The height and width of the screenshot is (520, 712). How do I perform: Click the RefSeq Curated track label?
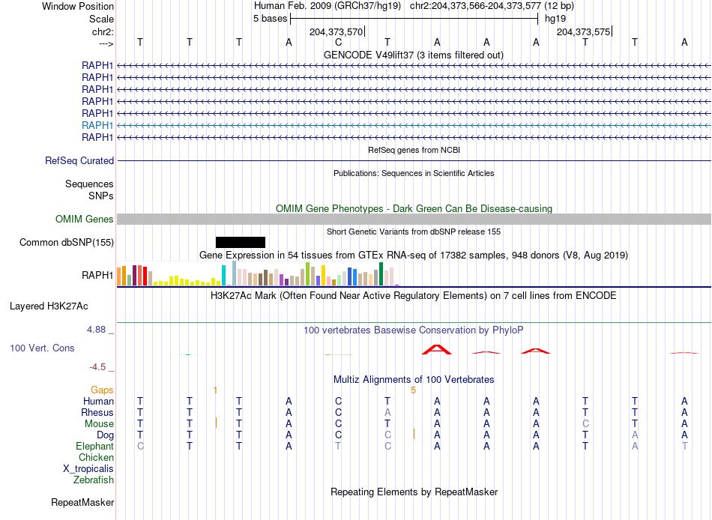tap(79, 161)
